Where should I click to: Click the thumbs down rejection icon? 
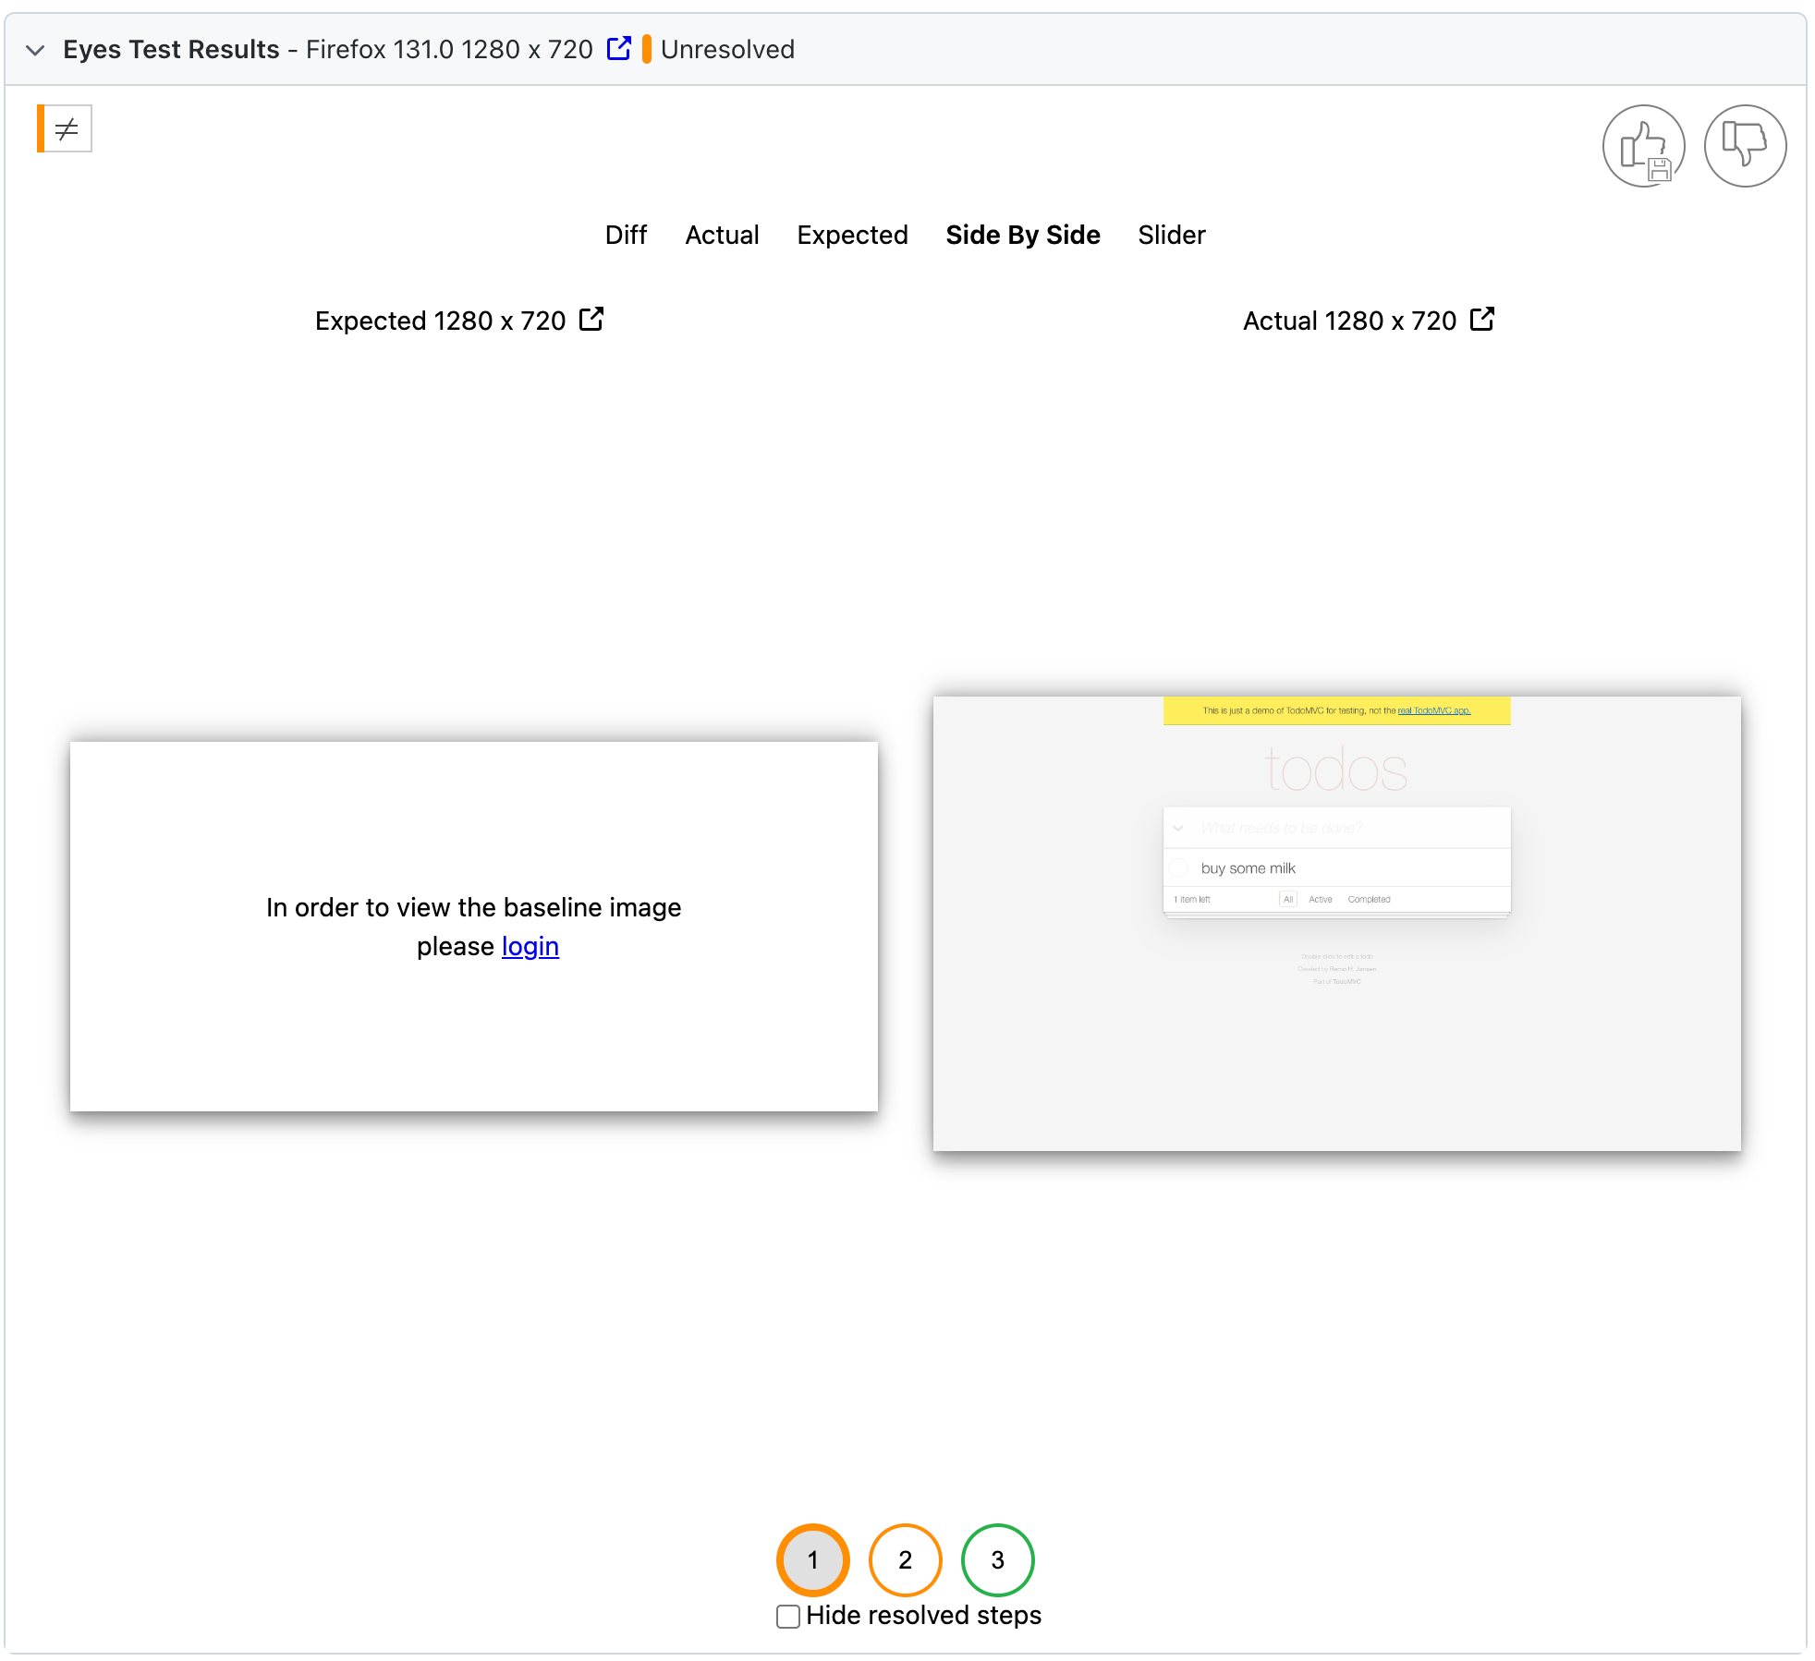[1746, 145]
